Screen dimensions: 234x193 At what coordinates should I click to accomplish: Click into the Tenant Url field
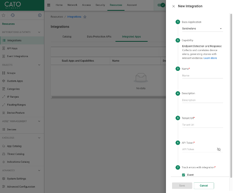(x=202, y=125)
